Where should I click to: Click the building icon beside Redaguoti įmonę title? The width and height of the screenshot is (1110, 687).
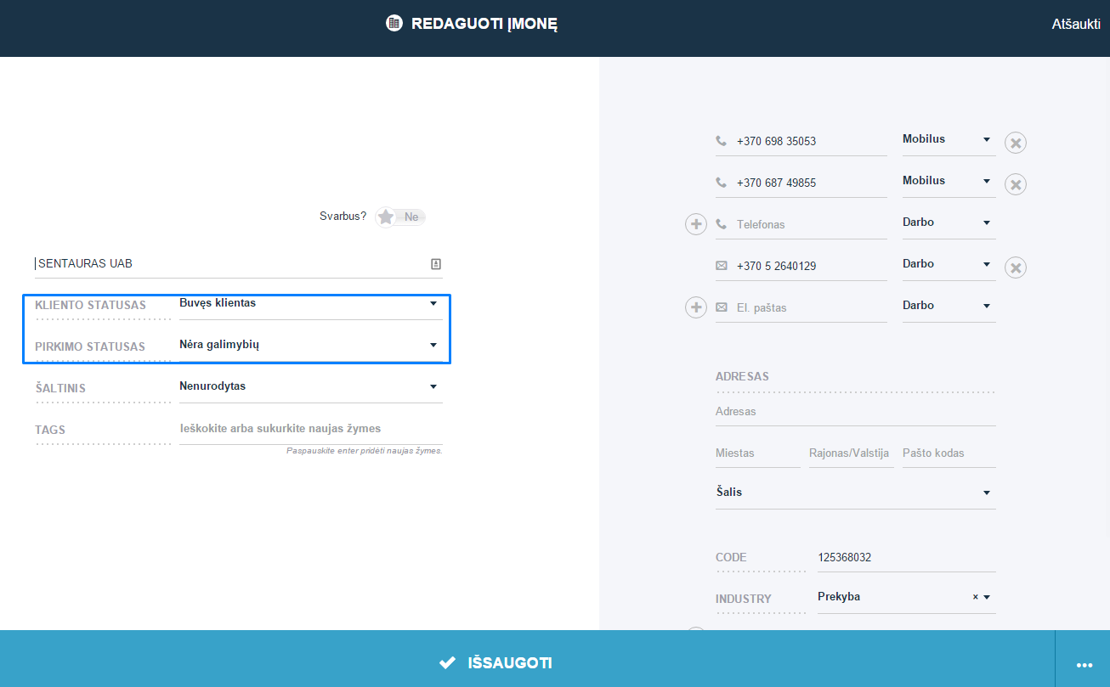(394, 23)
